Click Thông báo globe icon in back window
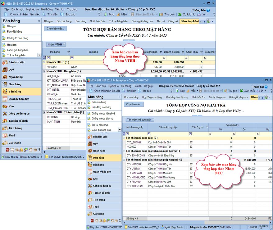 pos(208,10)
